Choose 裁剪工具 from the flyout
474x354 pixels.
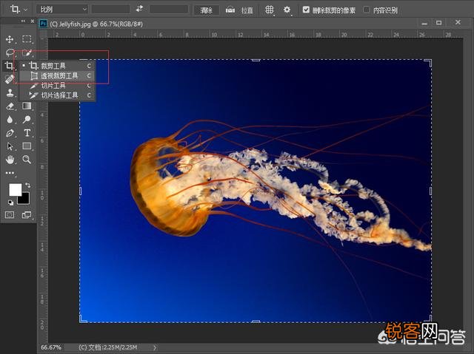click(x=58, y=66)
